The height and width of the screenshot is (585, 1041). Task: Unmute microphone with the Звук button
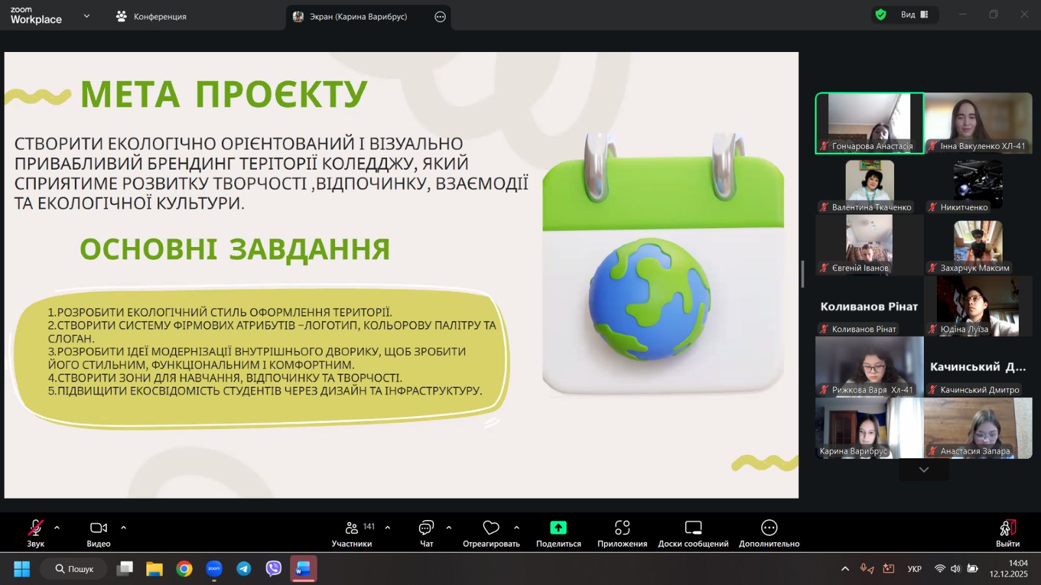36,528
